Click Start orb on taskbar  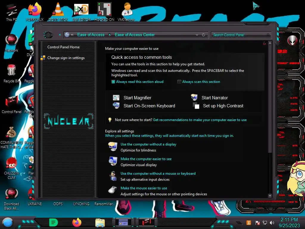[x=8, y=223]
